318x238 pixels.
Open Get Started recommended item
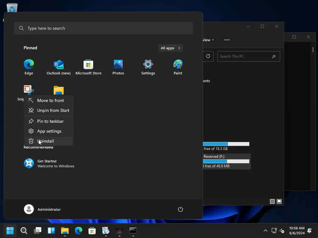49,164
